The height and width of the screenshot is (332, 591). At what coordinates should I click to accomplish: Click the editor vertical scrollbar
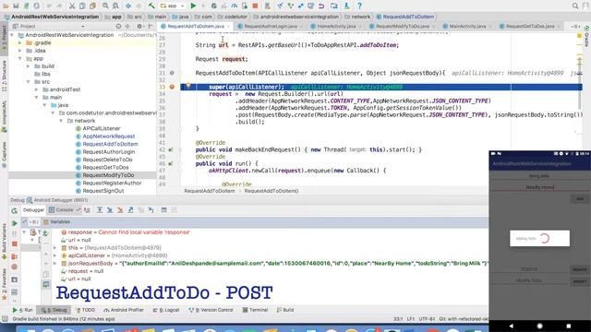pos(580,85)
